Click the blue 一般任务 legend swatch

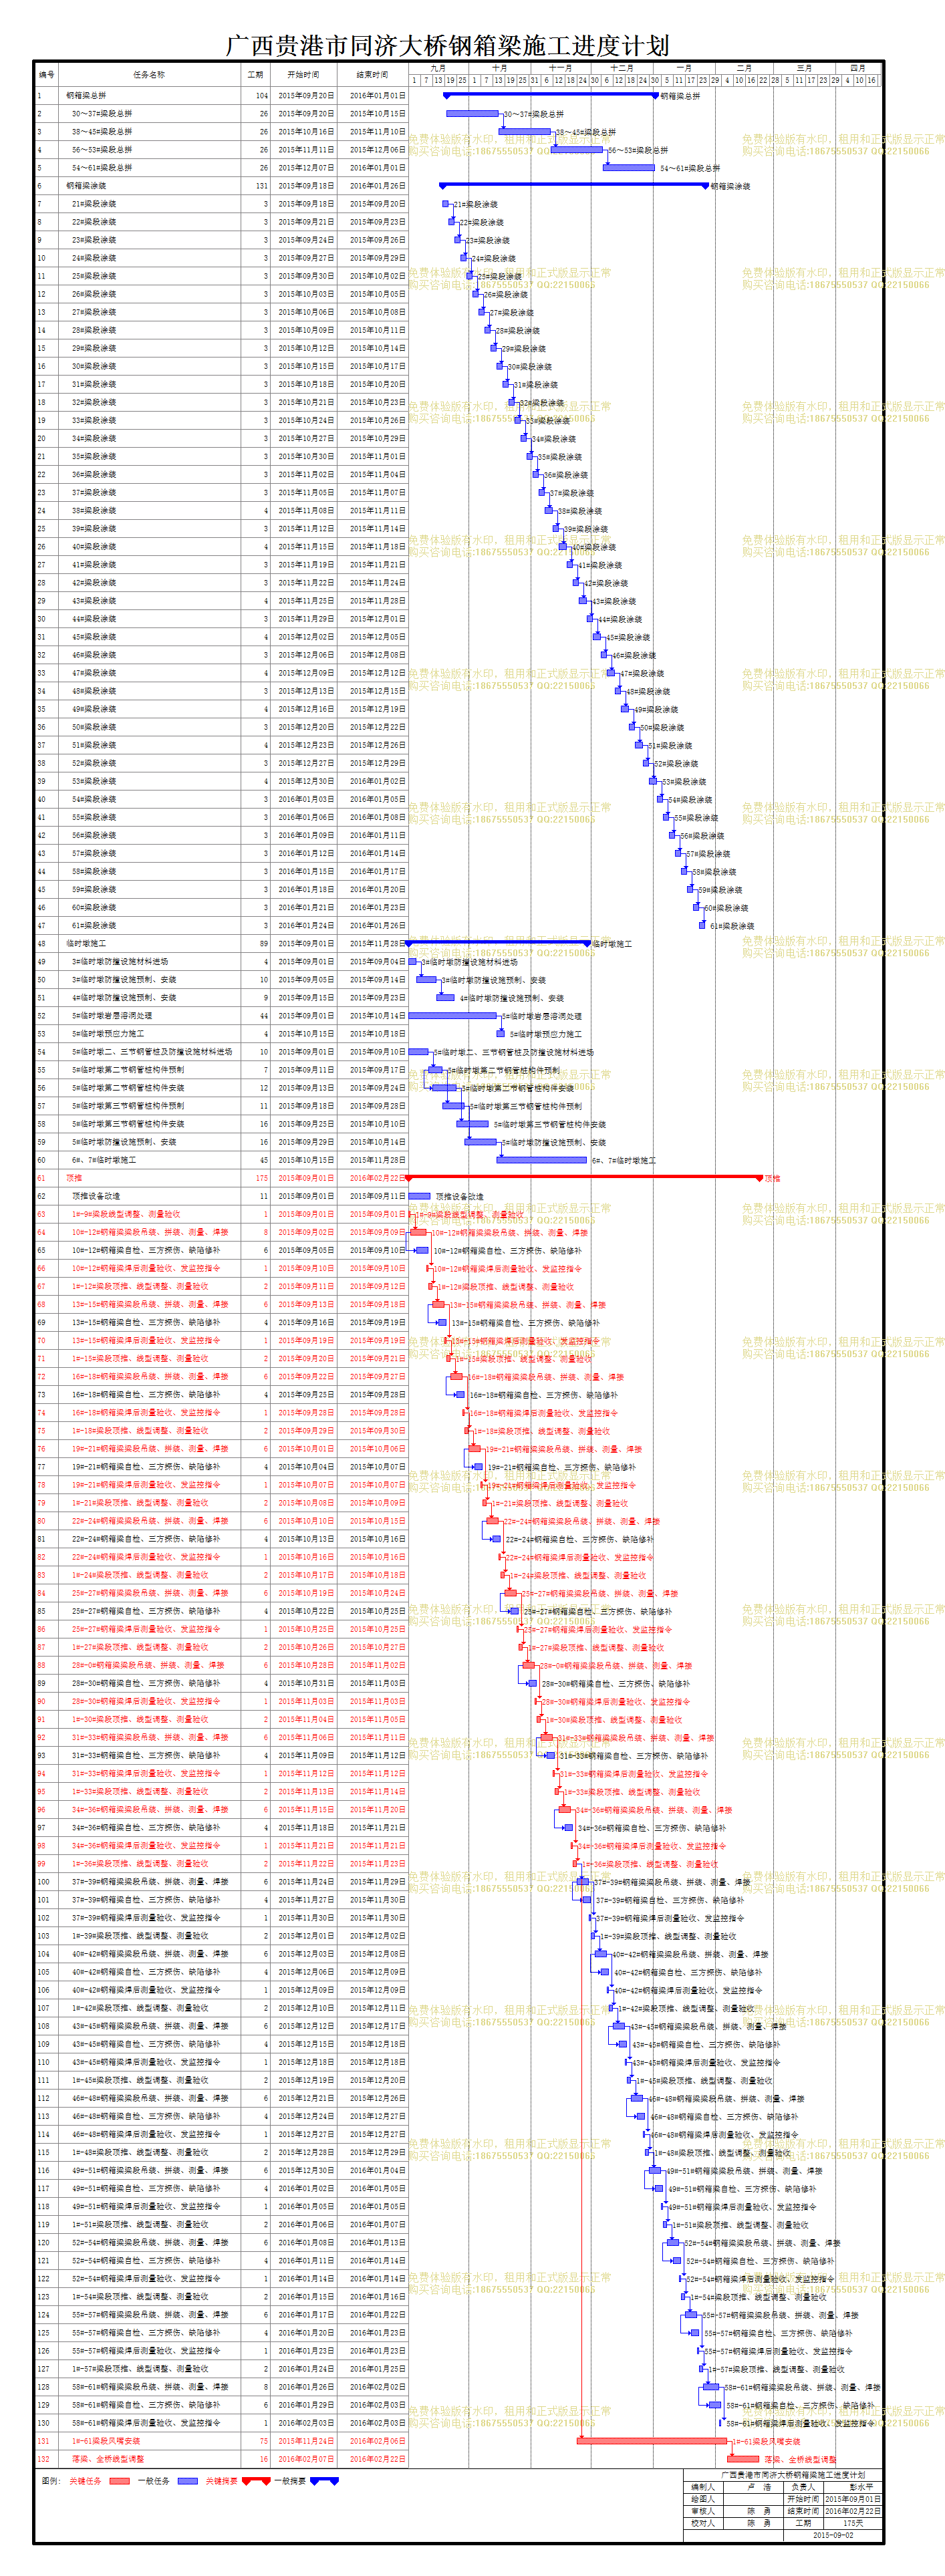188,2481
